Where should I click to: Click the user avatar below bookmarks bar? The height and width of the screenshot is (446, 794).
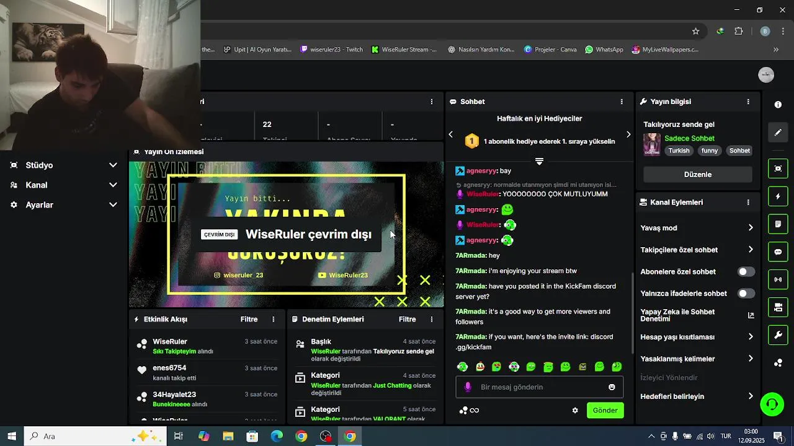[x=766, y=75]
